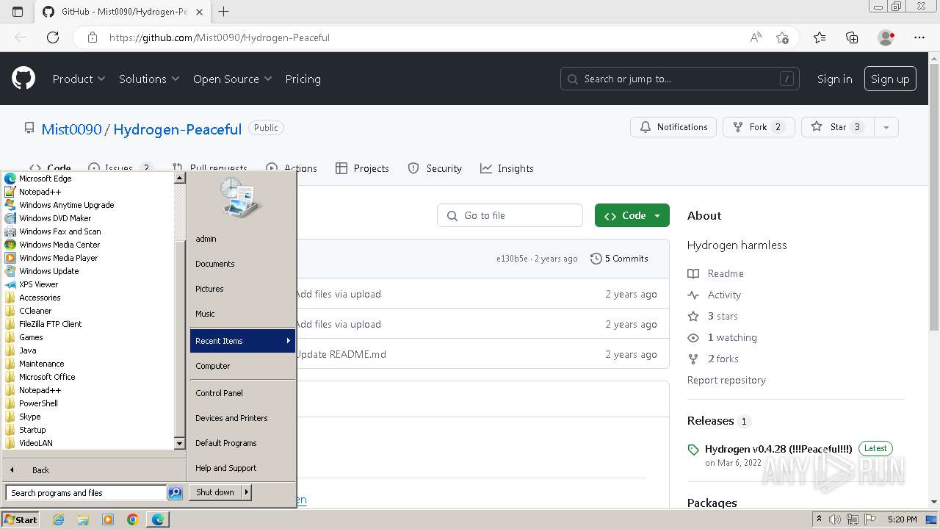
Task: Click the browser refresh icon
Action: pyautogui.click(x=53, y=37)
